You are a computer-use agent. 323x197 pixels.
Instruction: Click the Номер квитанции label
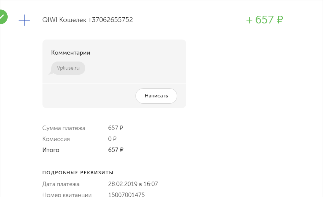(x=67, y=194)
